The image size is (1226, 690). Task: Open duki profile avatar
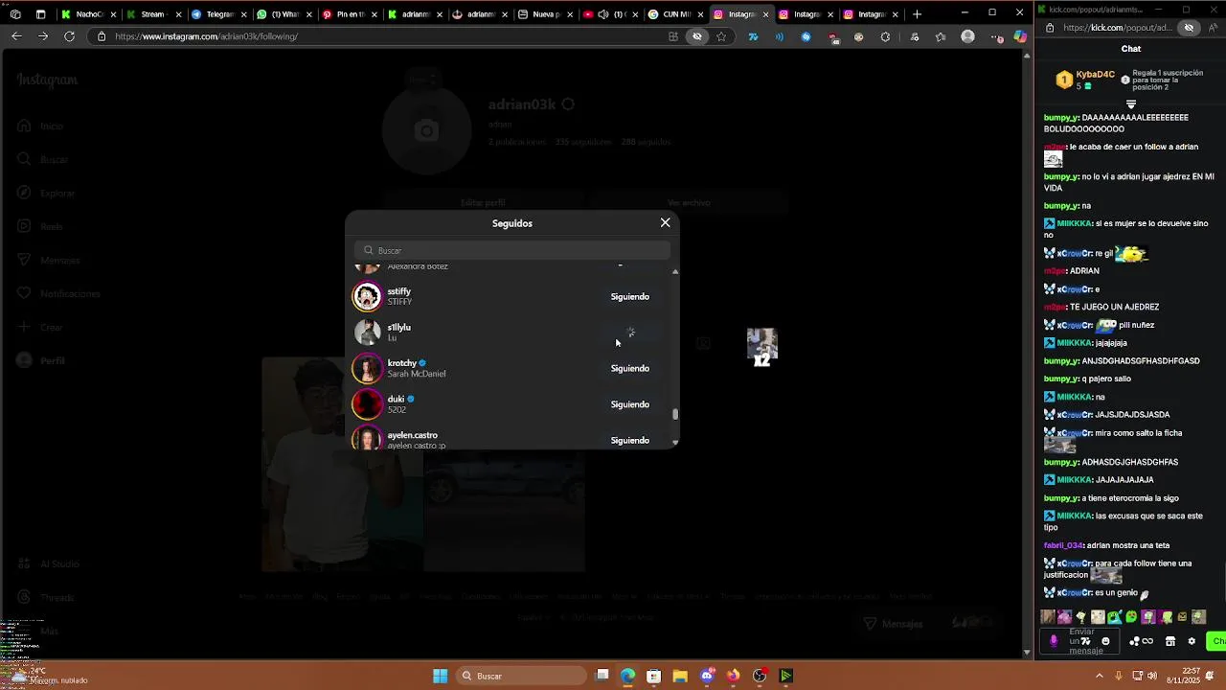tap(368, 404)
